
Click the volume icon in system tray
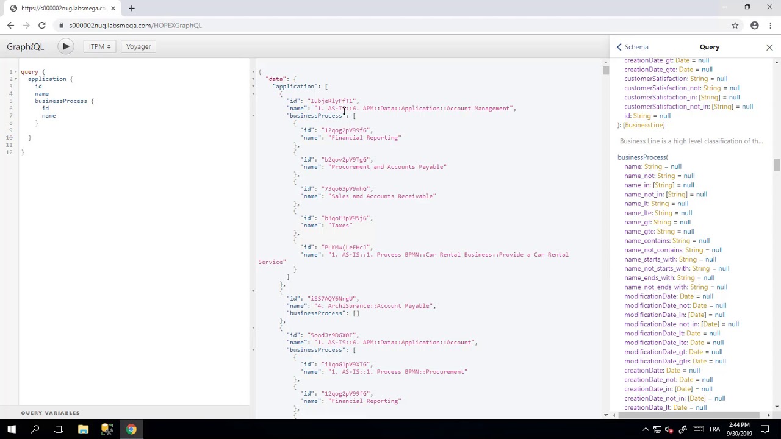point(670,429)
